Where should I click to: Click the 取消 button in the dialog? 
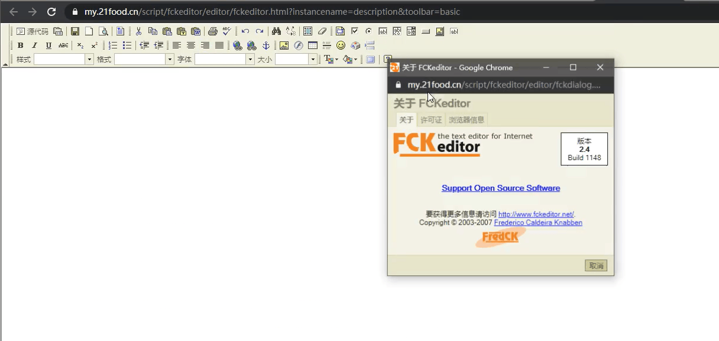596,266
